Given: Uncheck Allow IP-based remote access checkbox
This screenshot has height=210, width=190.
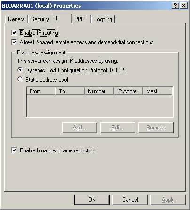Looking at the screenshot, I should 14,42.
